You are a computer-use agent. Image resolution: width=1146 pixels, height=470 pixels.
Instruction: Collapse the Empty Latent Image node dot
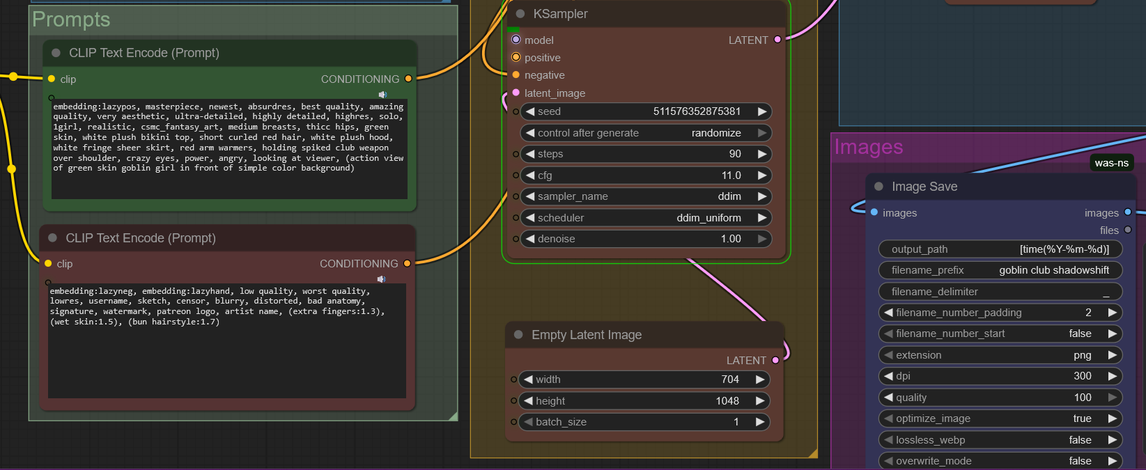pos(518,335)
